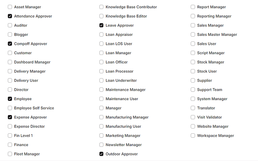258x161 pixels.
Task: Disable the Employee role checkbox
Action: [x=10, y=99]
